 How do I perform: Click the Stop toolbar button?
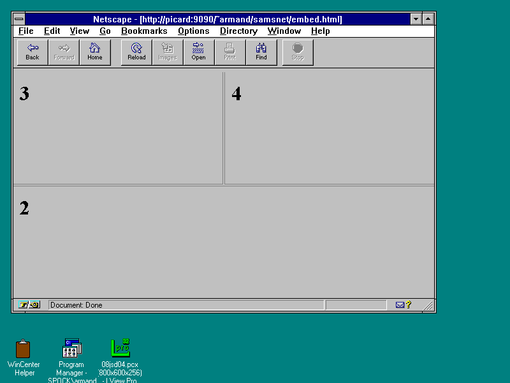tap(298, 52)
